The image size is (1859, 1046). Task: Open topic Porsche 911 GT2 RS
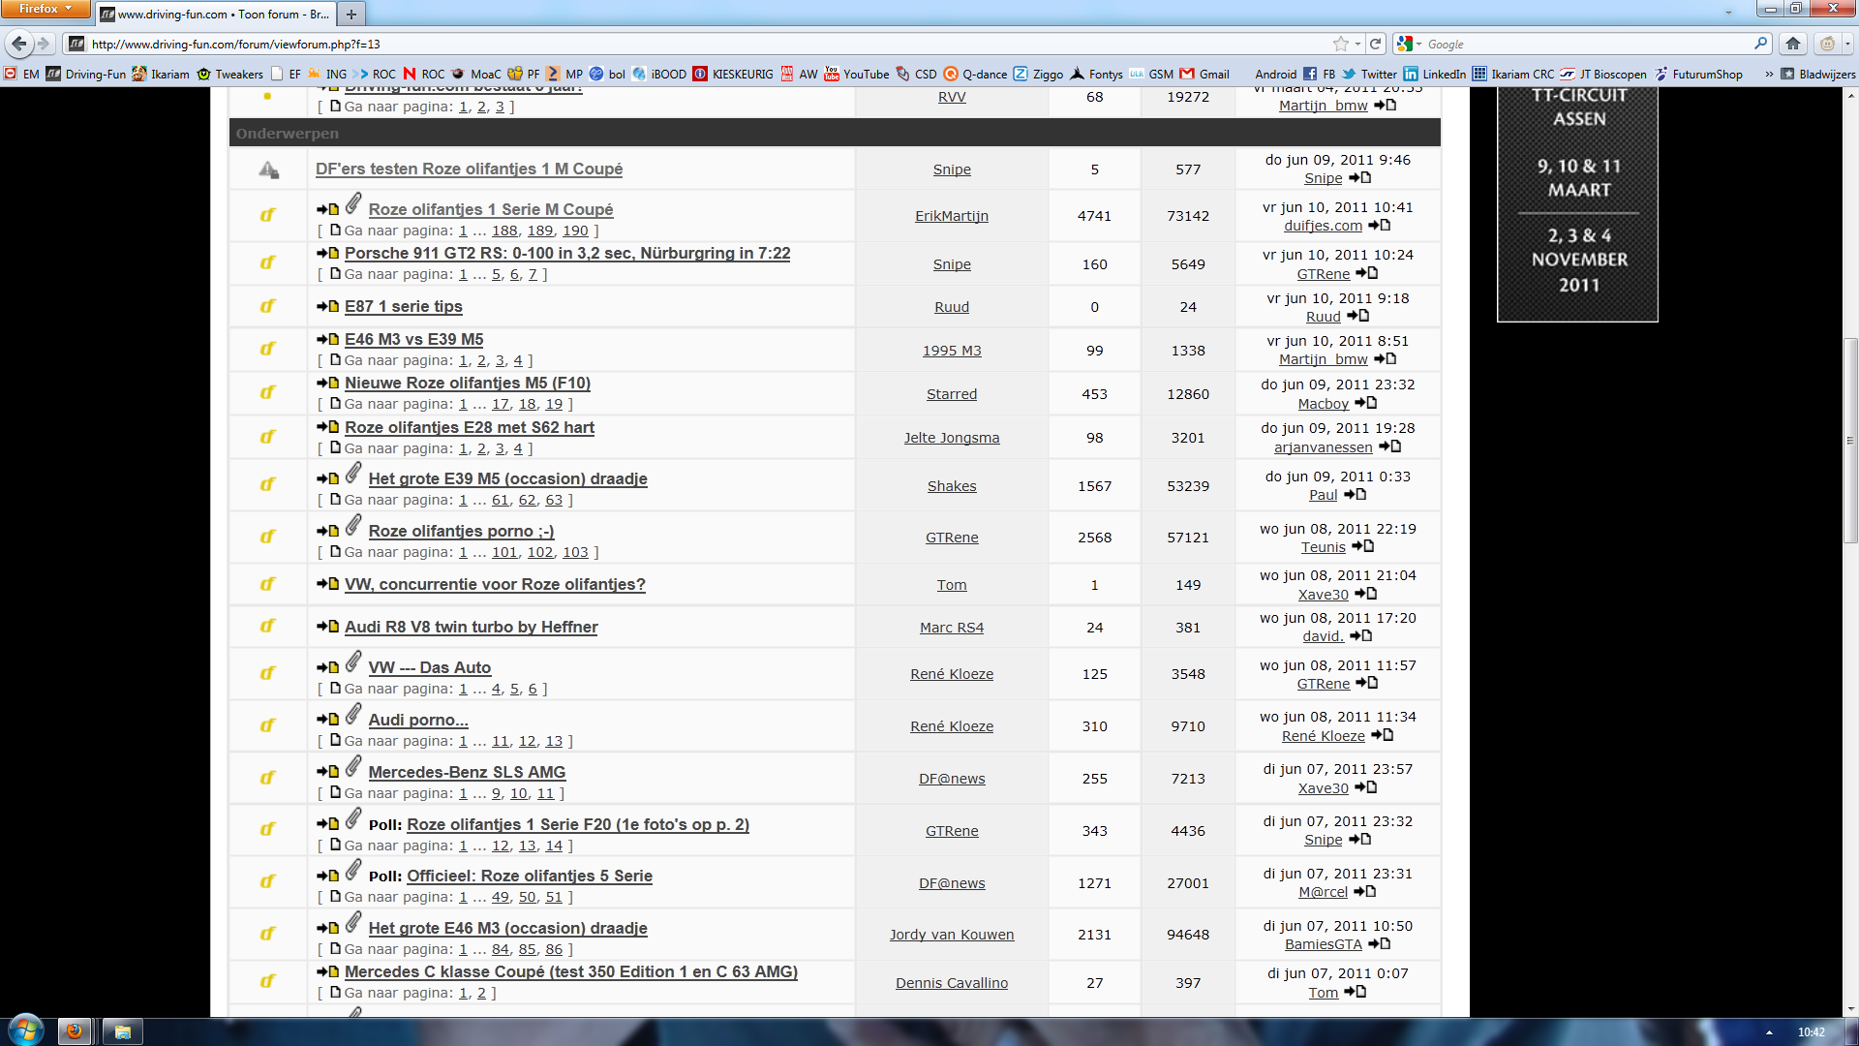567,253
